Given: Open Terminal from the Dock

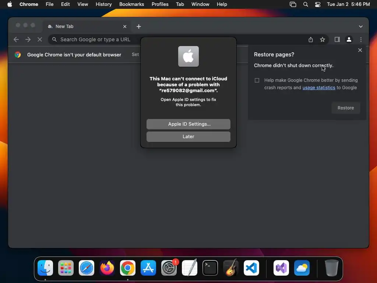Looking at the screenshot, I should click(x=210, y=268).
